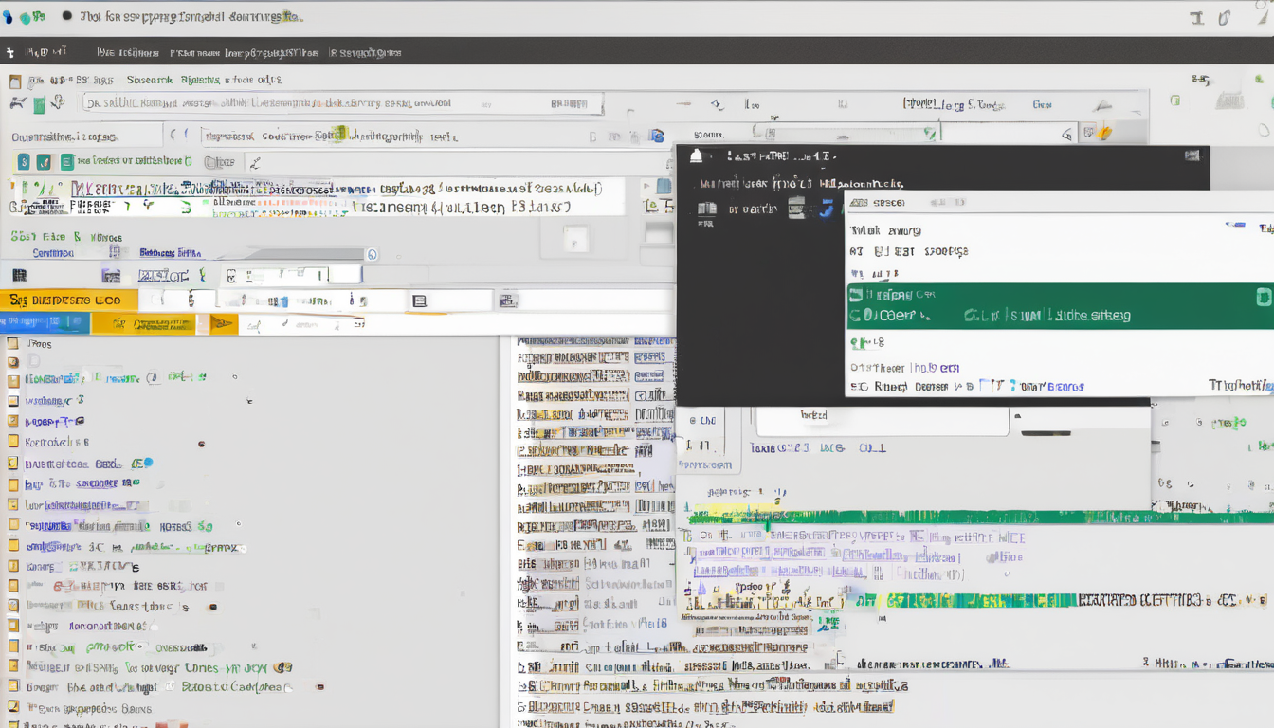The image size is (1274, 728).
Task: Select the orange highlighted tab at left
Action: pos(68,300)
